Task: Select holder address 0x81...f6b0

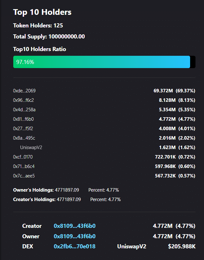Action: pos(23,119)
